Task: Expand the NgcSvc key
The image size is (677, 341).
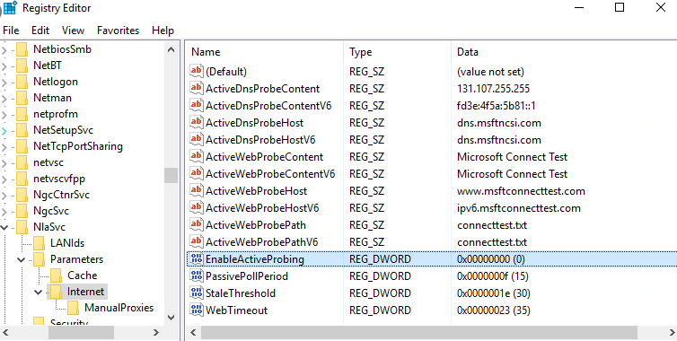Action: click(x=4, y=211)
